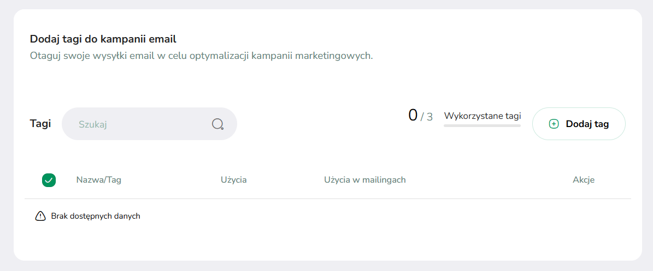Viewport: 653px width, 271px height.
Task: Click the used tags progress bar
Action: (483, 125)
